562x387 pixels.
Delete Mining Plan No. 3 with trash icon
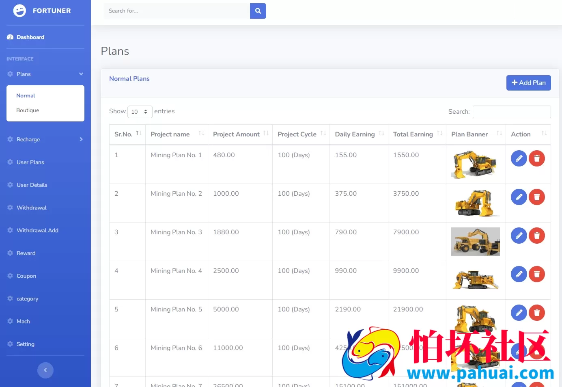[x=537, y=236]
